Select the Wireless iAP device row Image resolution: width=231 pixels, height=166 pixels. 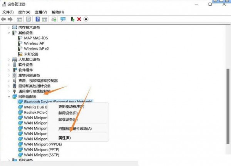[x=34, y=43]
